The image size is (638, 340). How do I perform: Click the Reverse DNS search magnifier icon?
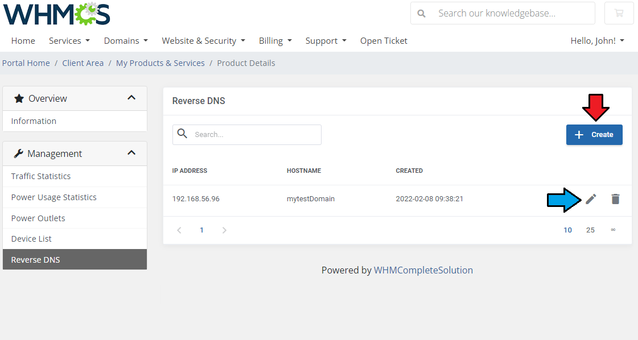coord(182,134)
